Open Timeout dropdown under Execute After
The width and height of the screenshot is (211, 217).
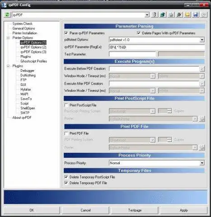(x=202, y=91)
